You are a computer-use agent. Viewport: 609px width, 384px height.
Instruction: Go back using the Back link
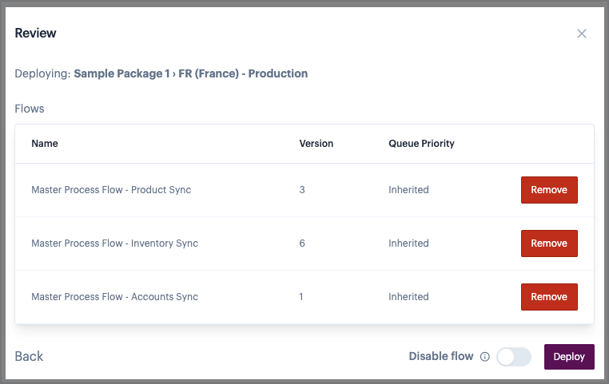(x=29, y=356)
